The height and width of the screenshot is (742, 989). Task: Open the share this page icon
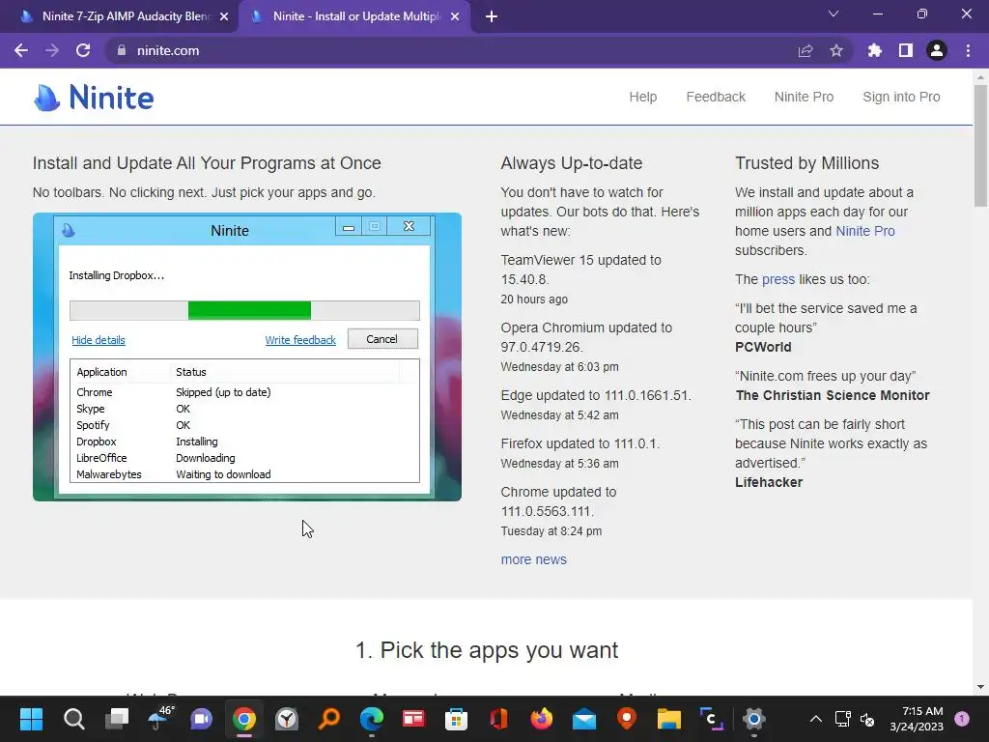tap(805, 50)
